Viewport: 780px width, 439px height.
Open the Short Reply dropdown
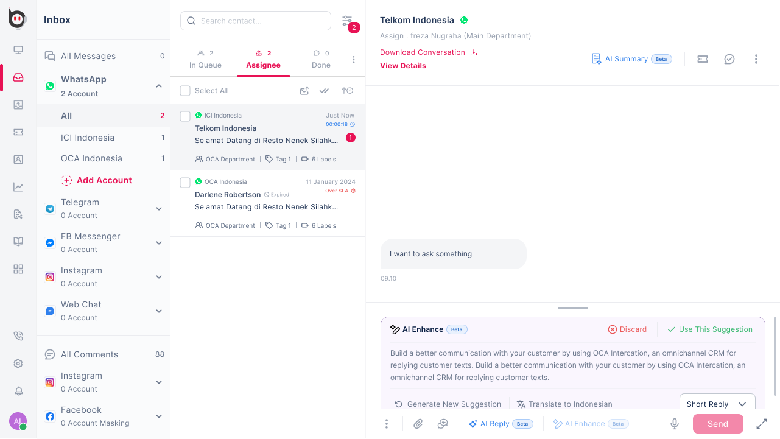point(717,404)
